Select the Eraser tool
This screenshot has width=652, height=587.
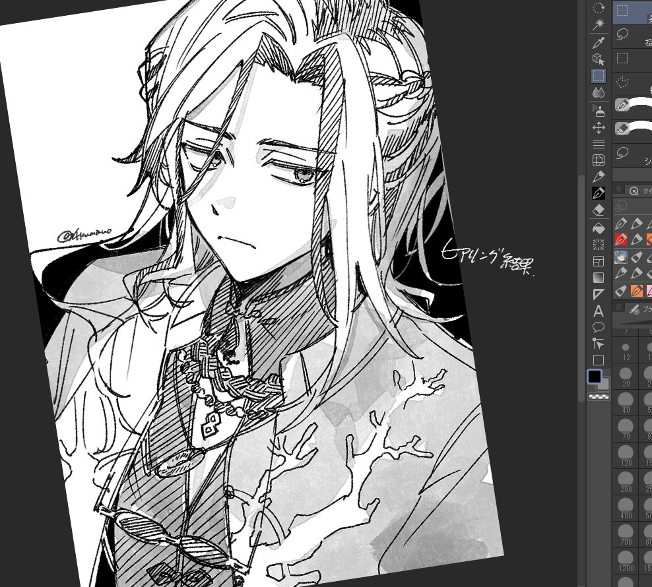599,210
